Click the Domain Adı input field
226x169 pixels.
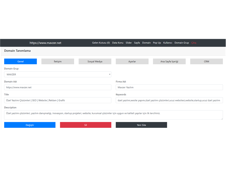58,87
